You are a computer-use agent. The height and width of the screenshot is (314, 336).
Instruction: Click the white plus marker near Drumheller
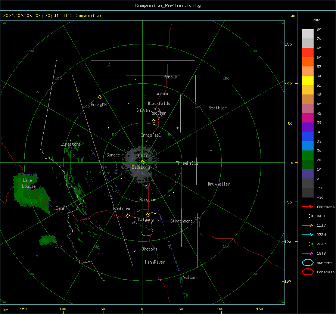[x=211, y=150]
